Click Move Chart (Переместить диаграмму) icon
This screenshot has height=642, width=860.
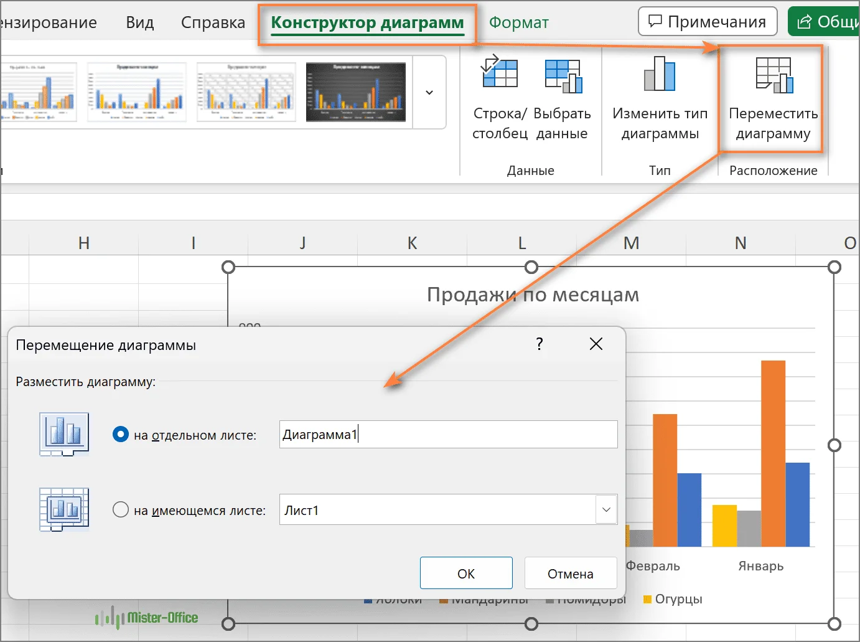coord(774,76)
